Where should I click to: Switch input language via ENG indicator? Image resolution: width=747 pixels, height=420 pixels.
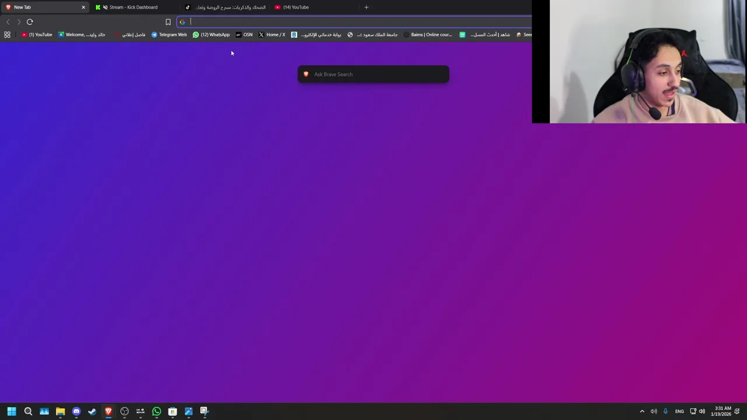679,411
